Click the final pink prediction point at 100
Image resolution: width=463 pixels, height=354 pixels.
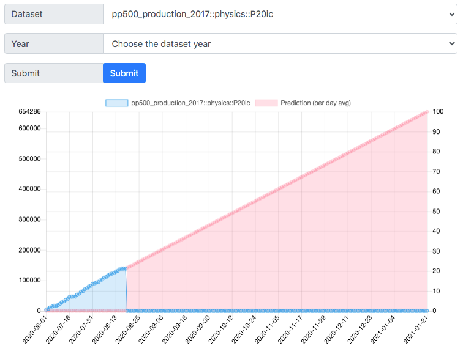coord(427,112)
